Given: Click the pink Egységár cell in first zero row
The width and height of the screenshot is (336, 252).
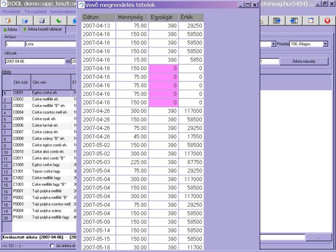Looking at the screenshot, I should [163, 68].
